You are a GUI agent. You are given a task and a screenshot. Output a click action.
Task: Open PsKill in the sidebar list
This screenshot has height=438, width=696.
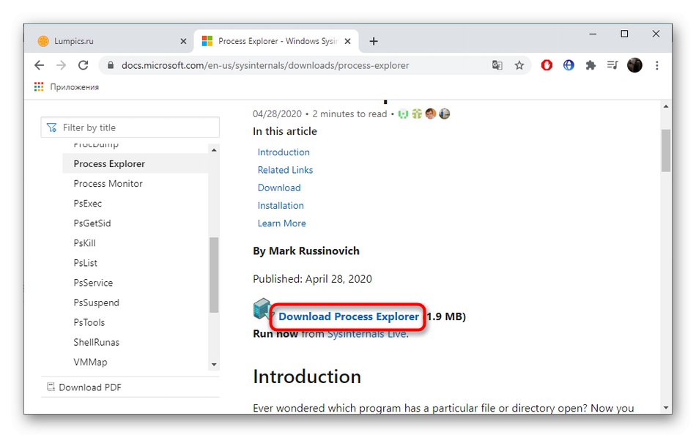84,243
